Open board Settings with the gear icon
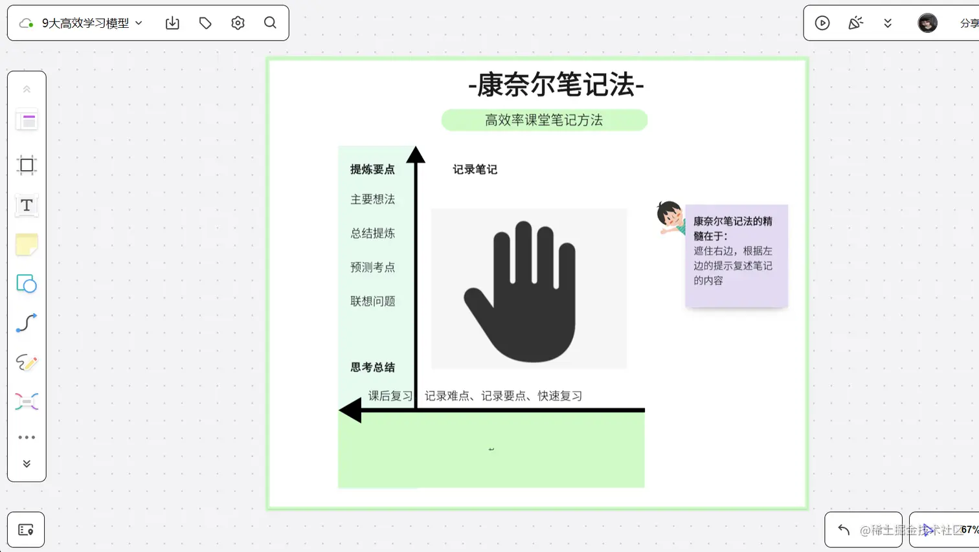Screen dimensions: 979x552 [238, 23]
